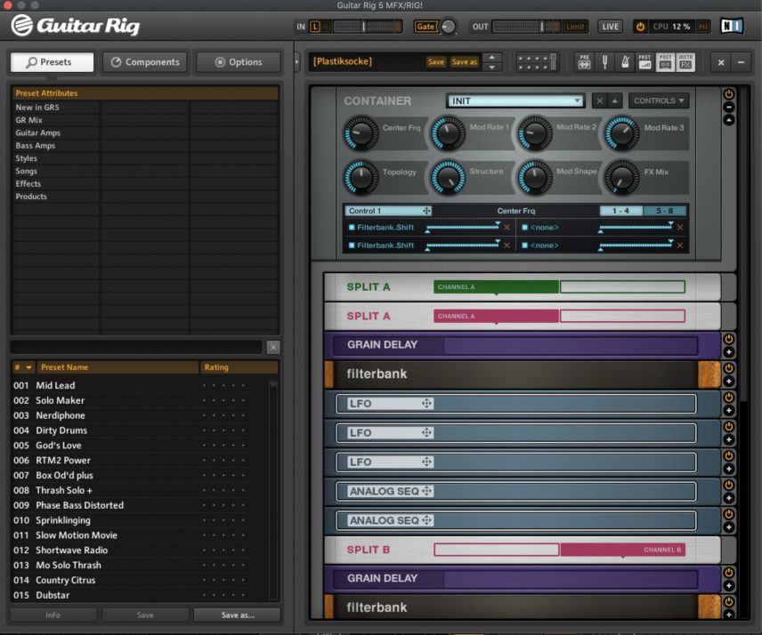Clear the rack with toolbar X
Screen dimensions: 762x635
721,62
